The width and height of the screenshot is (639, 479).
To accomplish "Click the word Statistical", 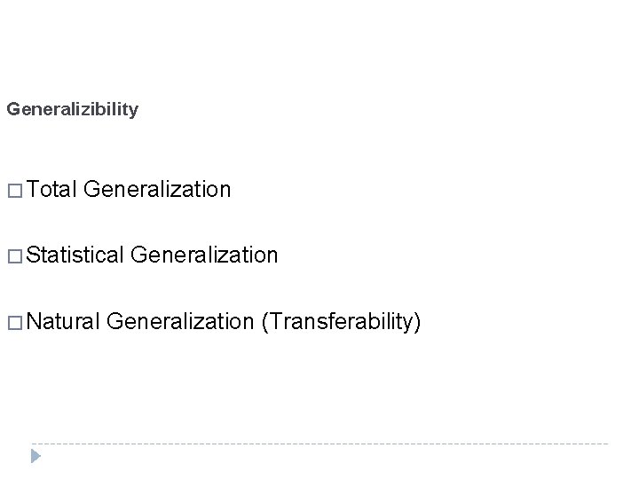I will coord(75,255).
